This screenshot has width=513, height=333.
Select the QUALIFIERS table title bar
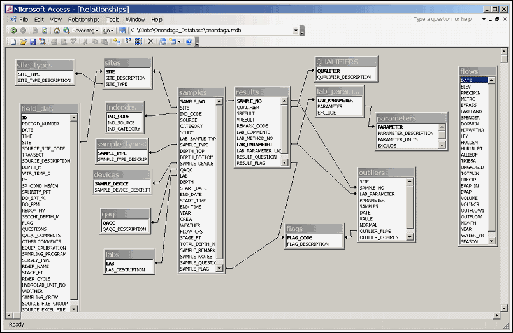[346, 62]
